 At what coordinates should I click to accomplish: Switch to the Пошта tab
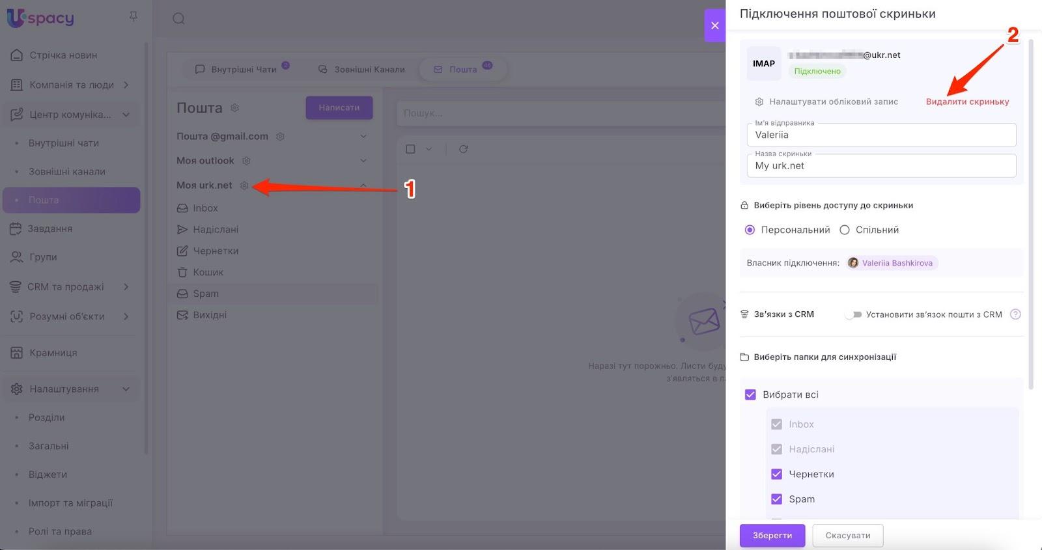(463, 69)
